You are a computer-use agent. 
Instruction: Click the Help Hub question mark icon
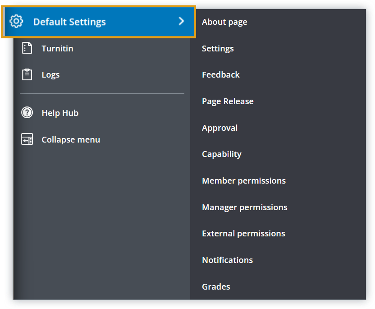tap(27, 113)
